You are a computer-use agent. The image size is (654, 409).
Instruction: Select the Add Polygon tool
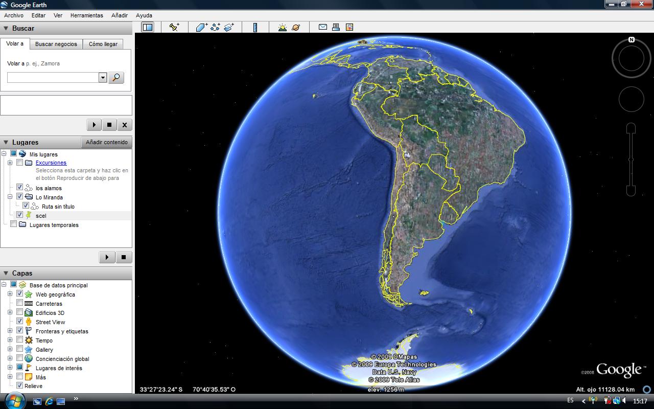[202, 27]
